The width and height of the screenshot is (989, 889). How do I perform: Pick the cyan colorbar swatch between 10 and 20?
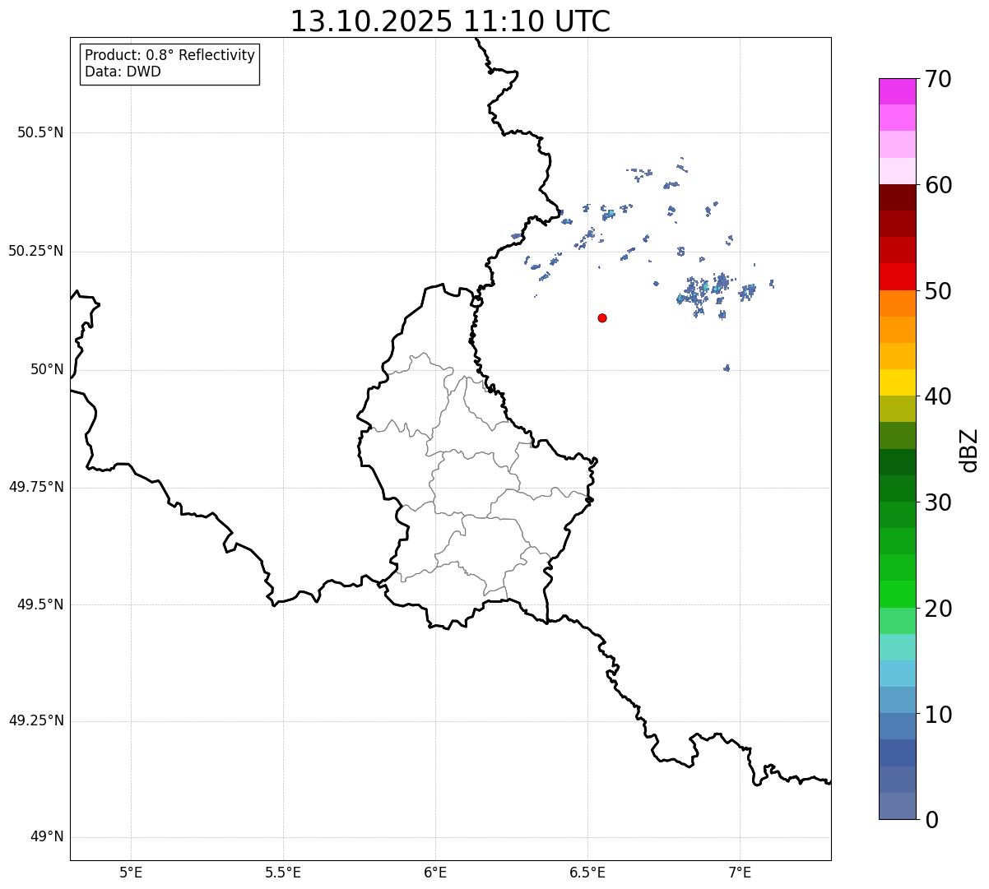897,674
